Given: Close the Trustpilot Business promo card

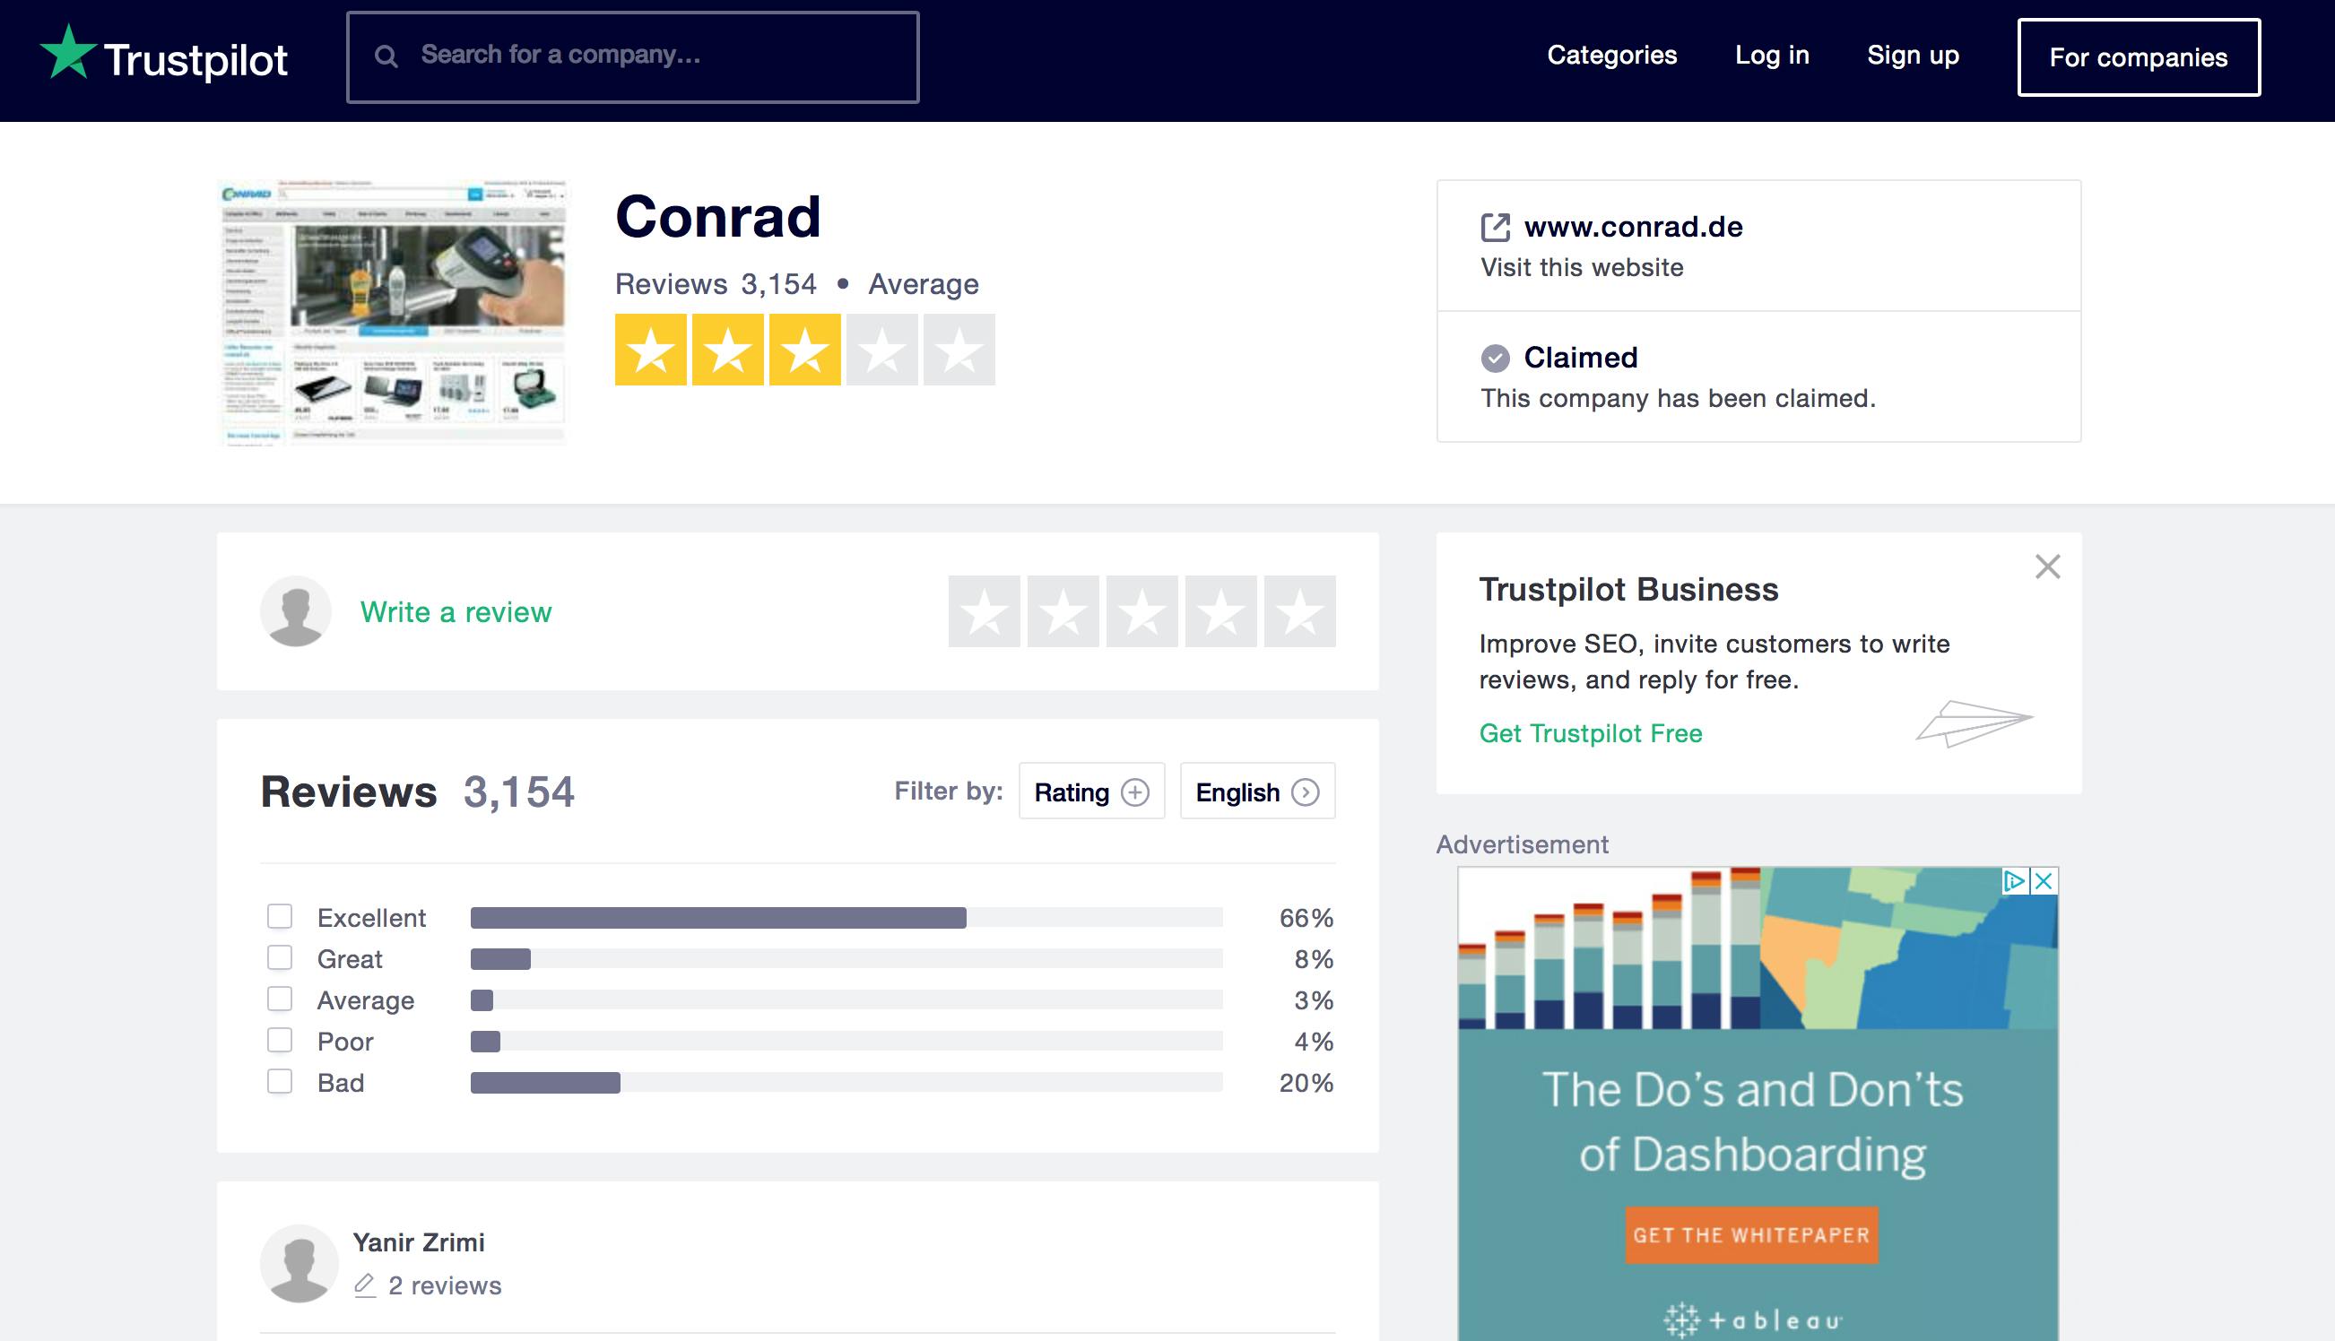Looking at the screenshot, I should point(2046,567).
